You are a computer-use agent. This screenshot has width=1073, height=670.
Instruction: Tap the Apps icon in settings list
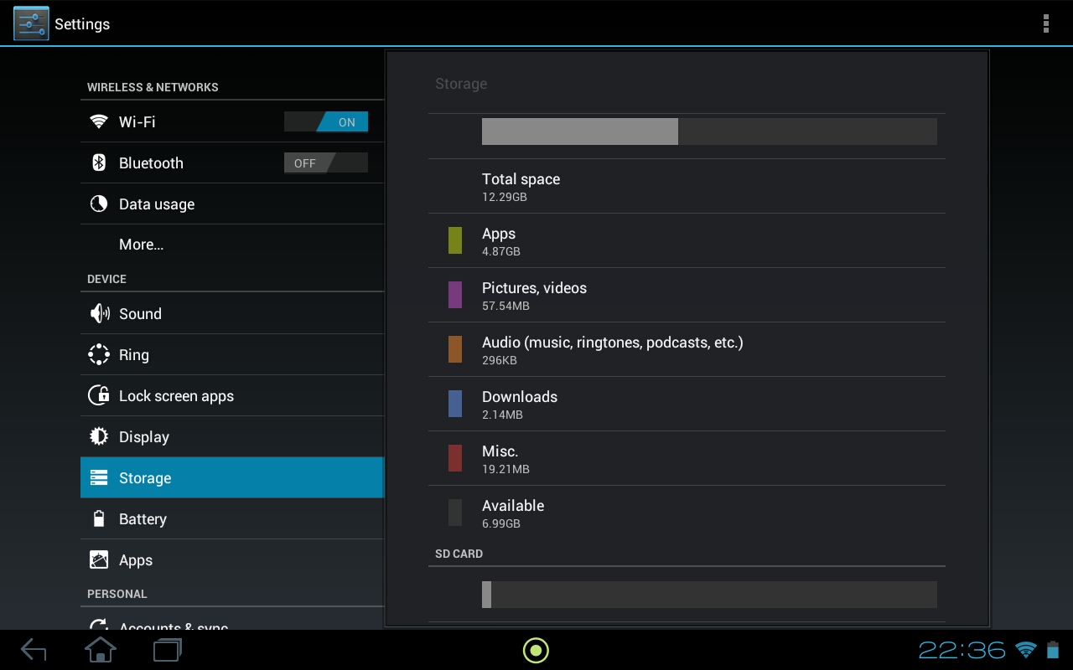(99, 559)
